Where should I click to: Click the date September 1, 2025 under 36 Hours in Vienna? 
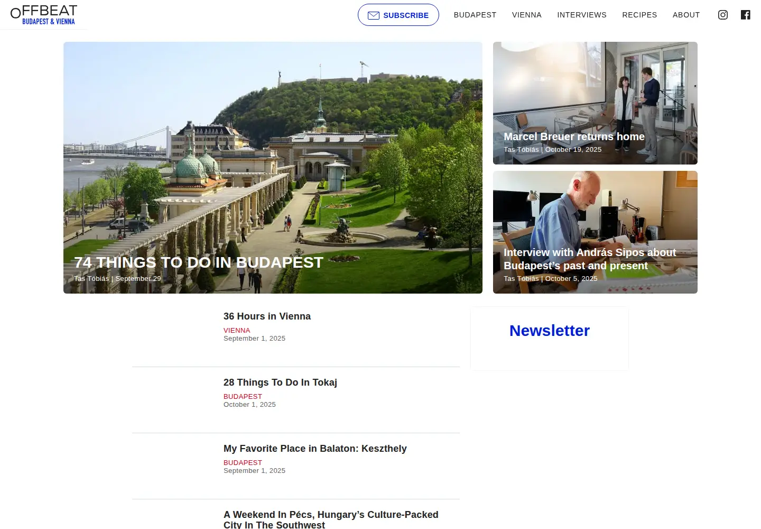pyautogui.click(x=254, y=339)
